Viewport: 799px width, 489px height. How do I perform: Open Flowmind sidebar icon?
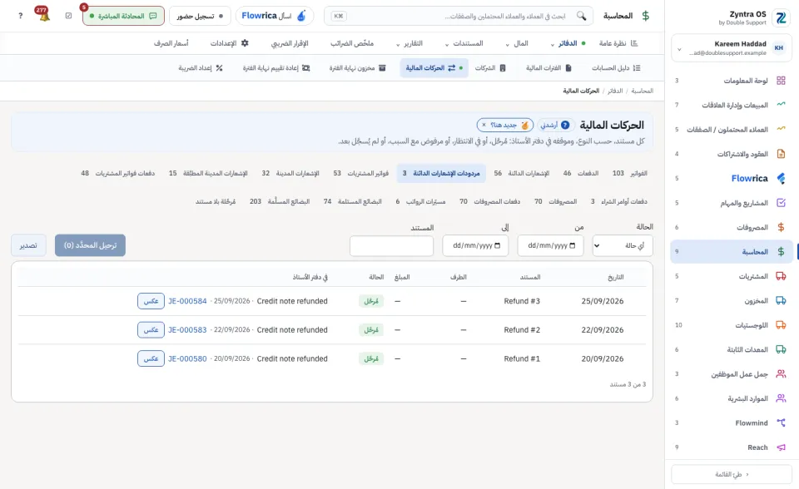(781, 422)
